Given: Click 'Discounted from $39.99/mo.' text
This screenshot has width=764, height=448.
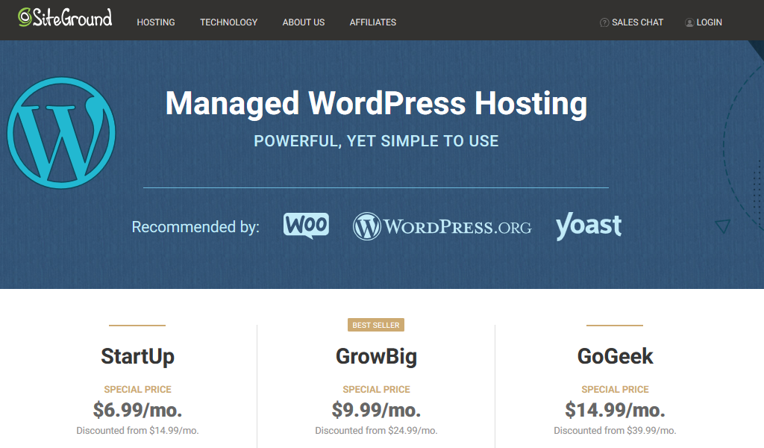Looking at the screenshot, I should pos(615,430).
